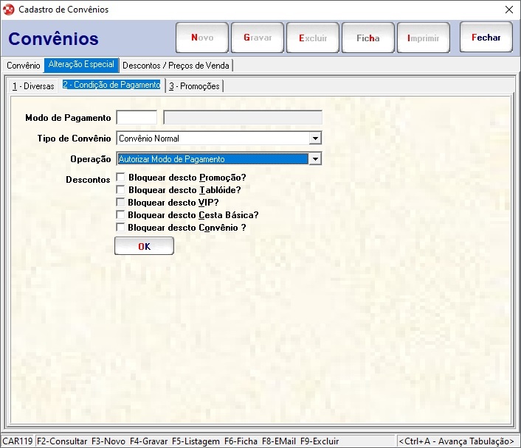Open the 3 - Promoções subtab

[194, 86]
